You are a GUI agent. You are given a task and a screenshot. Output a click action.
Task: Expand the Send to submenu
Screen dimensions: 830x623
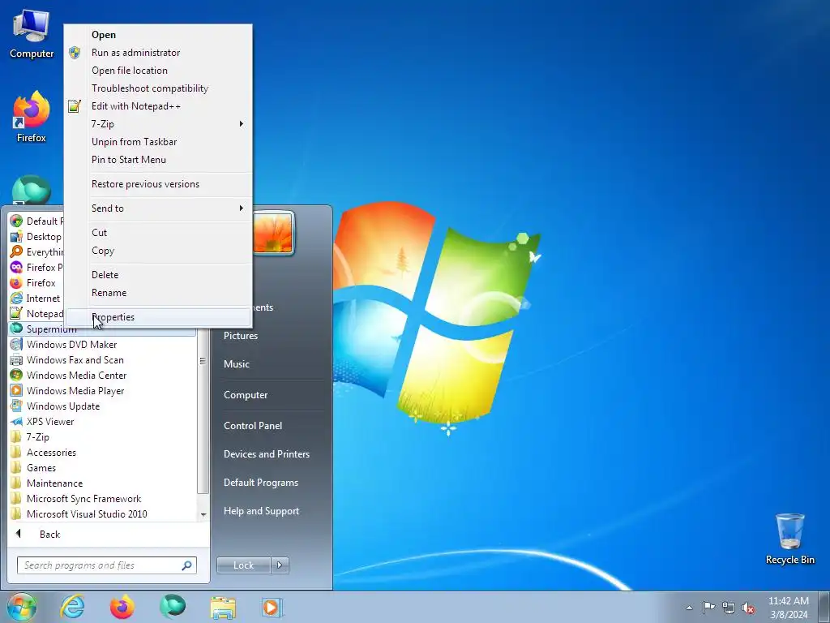158,208
